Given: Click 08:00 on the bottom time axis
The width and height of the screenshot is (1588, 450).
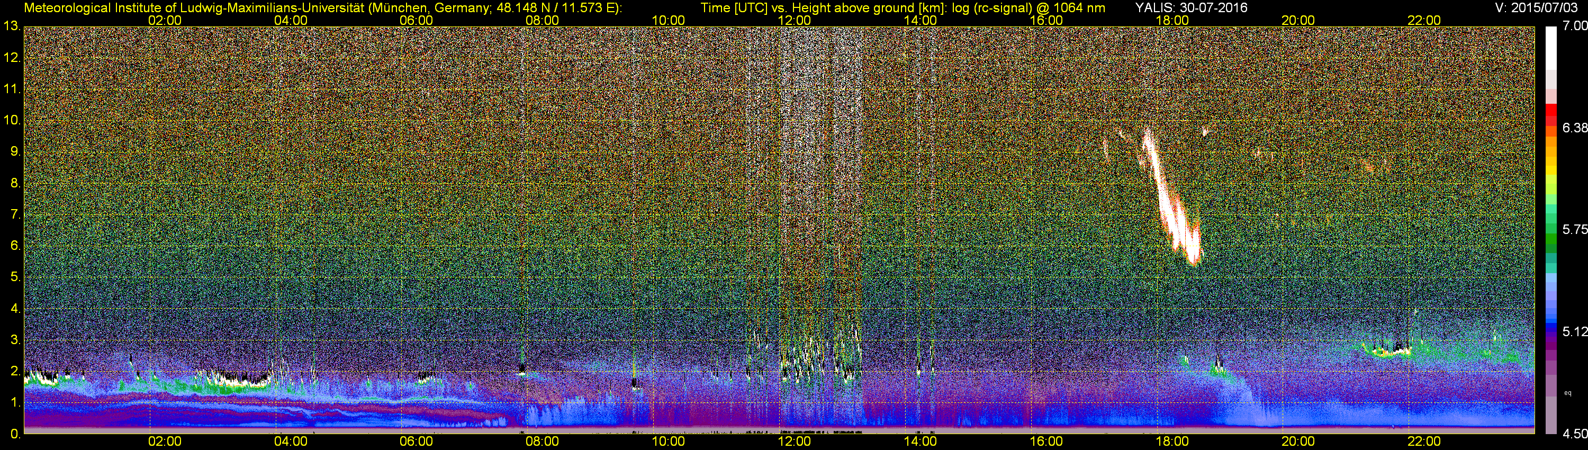Looking at the screenshot, I should tap(543, 442).
